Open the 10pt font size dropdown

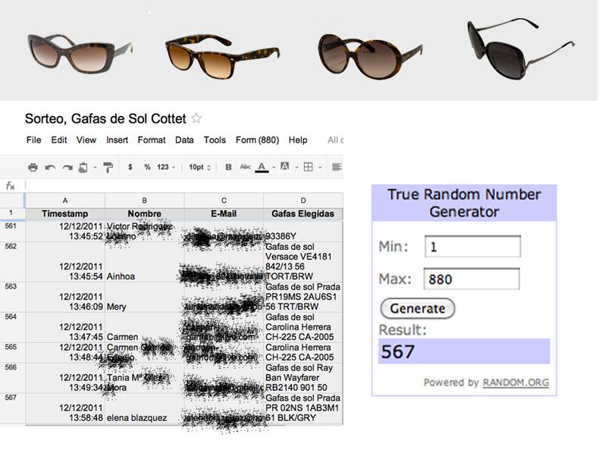[199, 167]
